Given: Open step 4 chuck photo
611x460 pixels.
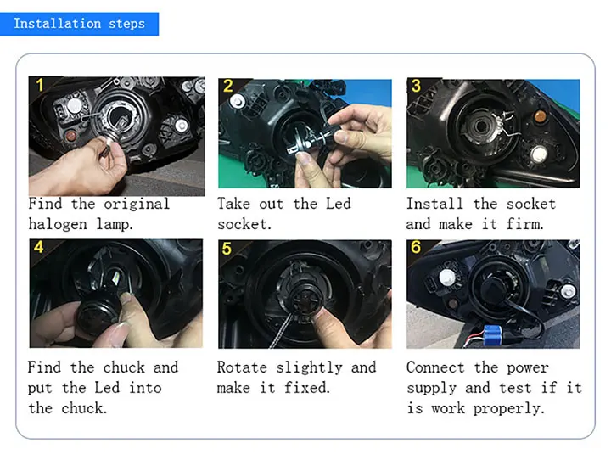Looking at the screenshot, I should (116, 294).
